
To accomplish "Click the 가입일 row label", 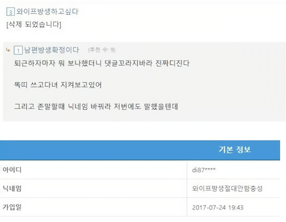I will 12,207.
